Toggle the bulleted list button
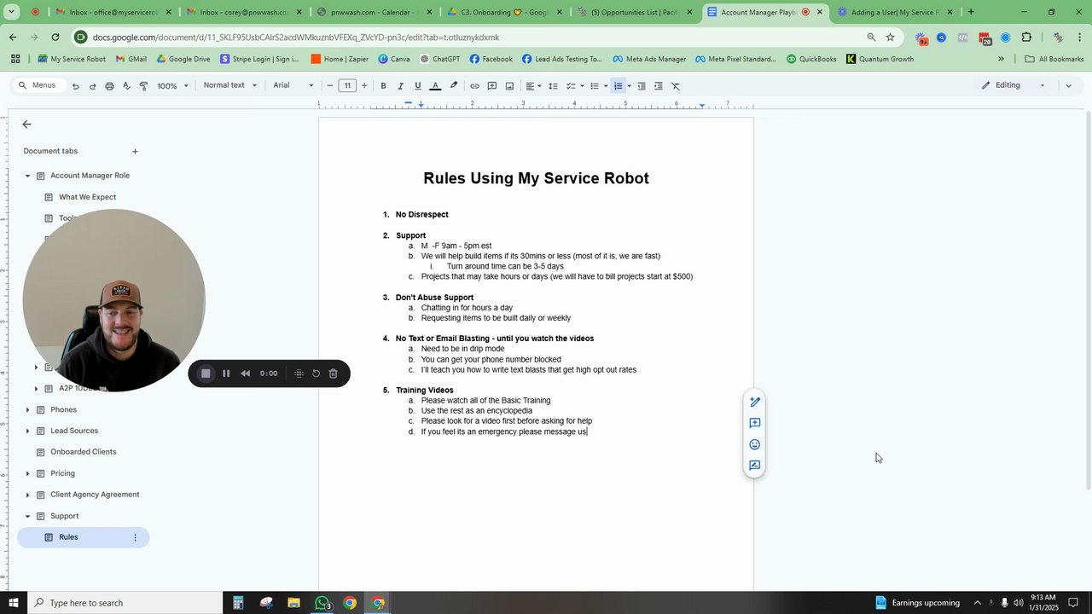The width and height of the screenshot is (1092, 614). [595, 86]
